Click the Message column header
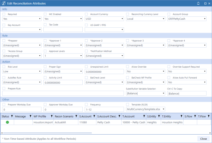The width and height of the screenshot is (212, 143). click(x=20, y=116)
